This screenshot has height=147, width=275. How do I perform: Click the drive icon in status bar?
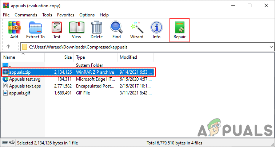[x=5, y=142]
